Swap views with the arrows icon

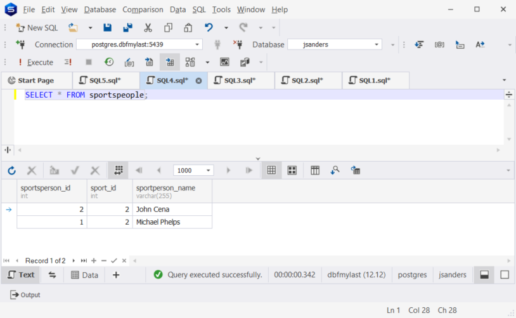pos(52,275)
